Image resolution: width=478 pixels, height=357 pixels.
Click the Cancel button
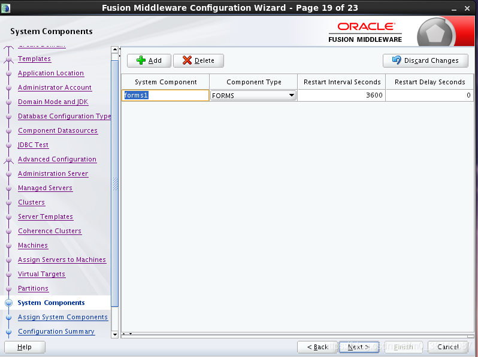(x=448, y=347)
